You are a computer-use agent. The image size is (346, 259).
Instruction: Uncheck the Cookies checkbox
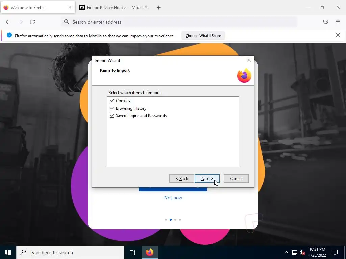112,100
